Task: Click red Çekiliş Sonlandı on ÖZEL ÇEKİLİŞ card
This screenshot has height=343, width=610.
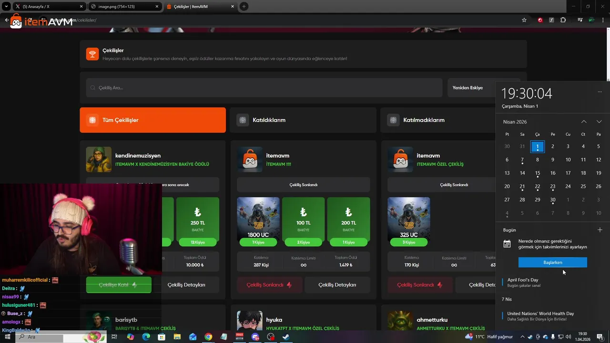Action: pyautogui.click(x=420, y=284)
